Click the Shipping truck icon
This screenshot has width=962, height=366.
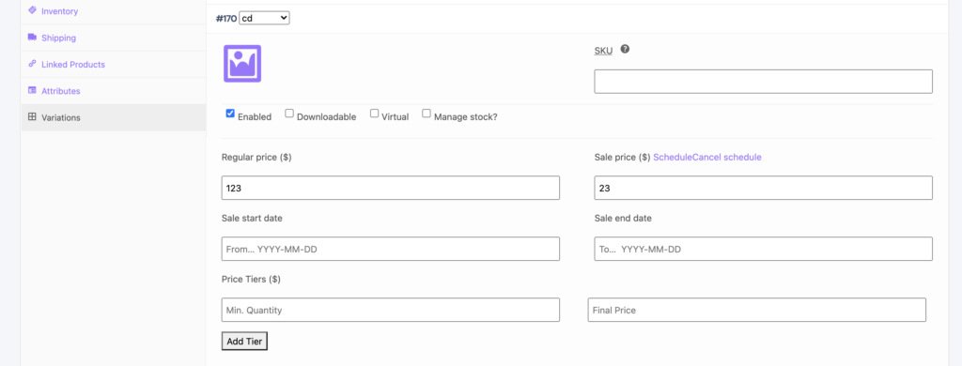[x=32, y=38]
